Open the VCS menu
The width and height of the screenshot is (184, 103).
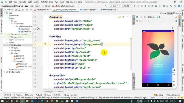[67, 2]
